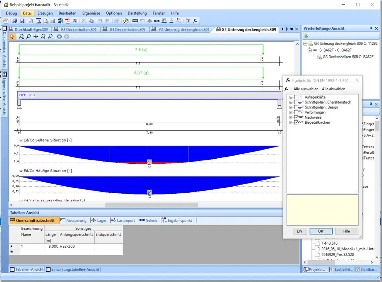This screenshot has width=382, height=282.
Task: Check Schnittgrößen, Charakteristisch checkbox
Action: point(296,102)
